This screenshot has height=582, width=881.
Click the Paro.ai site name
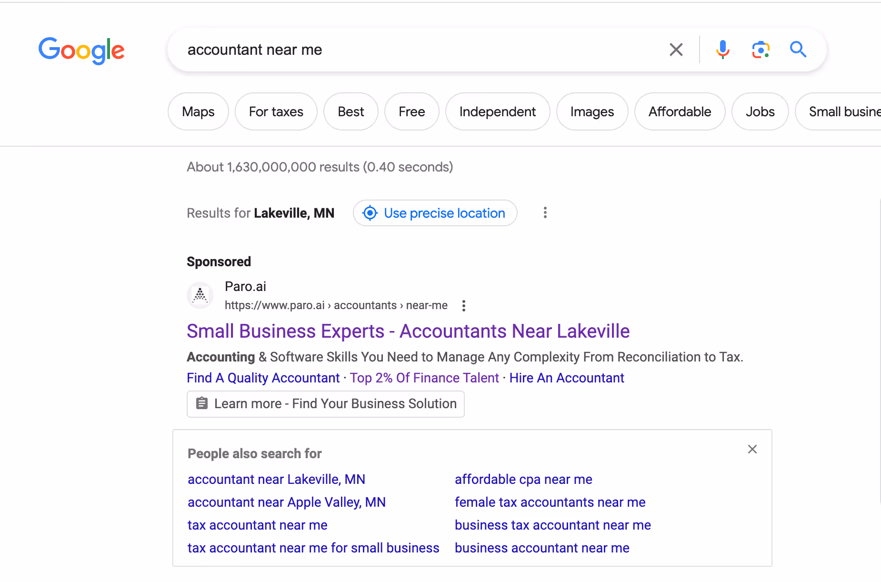(x=245, y=286)
